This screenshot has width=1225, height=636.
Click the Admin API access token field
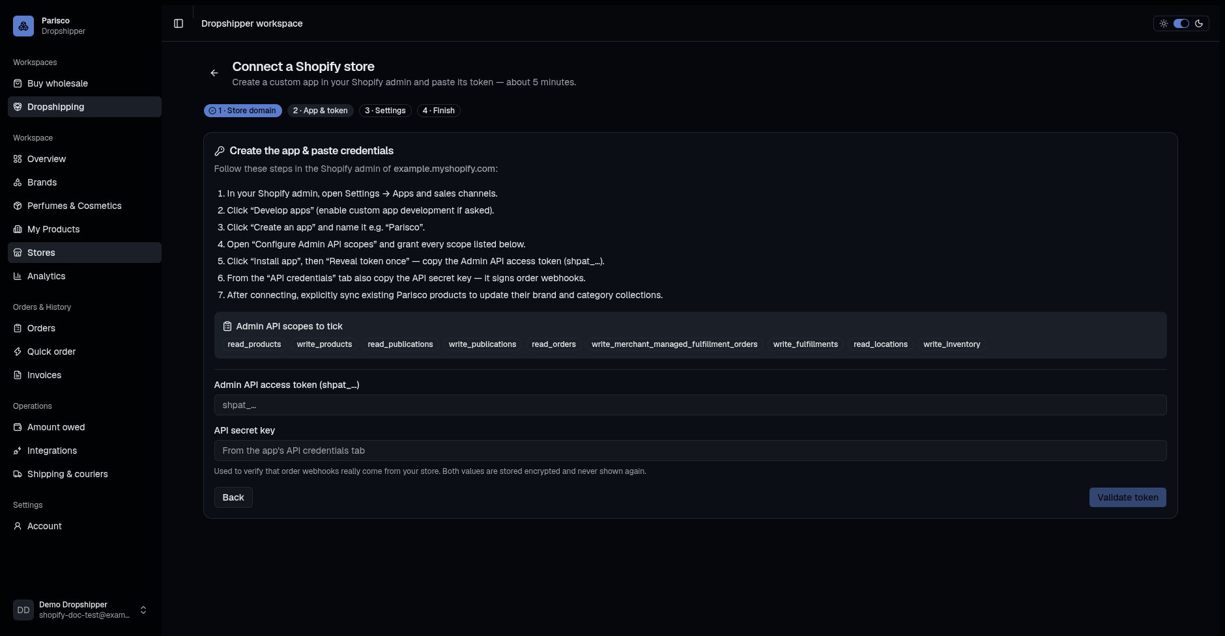coord(690,405)
